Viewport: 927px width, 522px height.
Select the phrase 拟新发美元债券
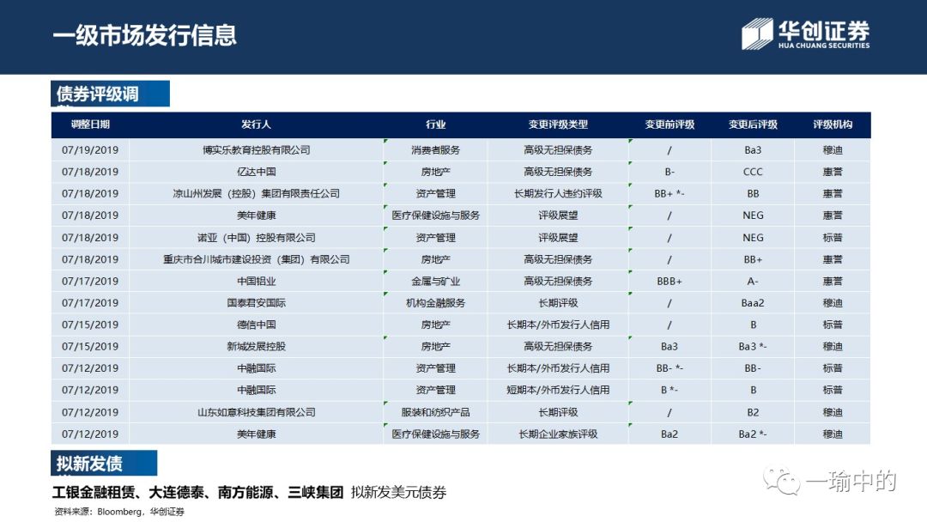(398, 493)
